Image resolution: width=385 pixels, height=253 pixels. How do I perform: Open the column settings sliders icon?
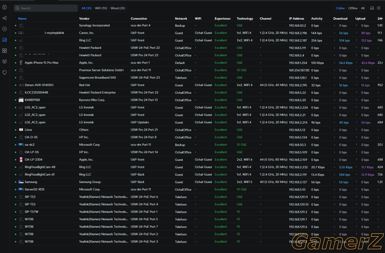[379, 8]
